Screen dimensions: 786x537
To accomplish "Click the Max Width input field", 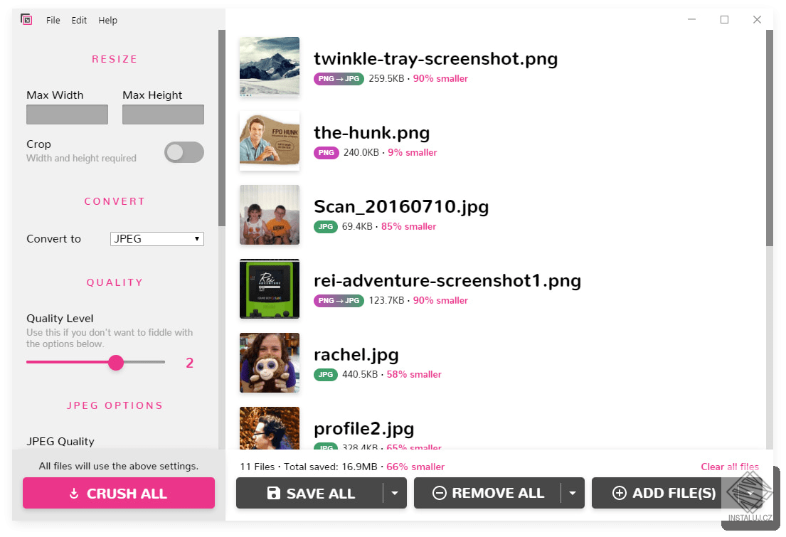I will tap(67, 115).
